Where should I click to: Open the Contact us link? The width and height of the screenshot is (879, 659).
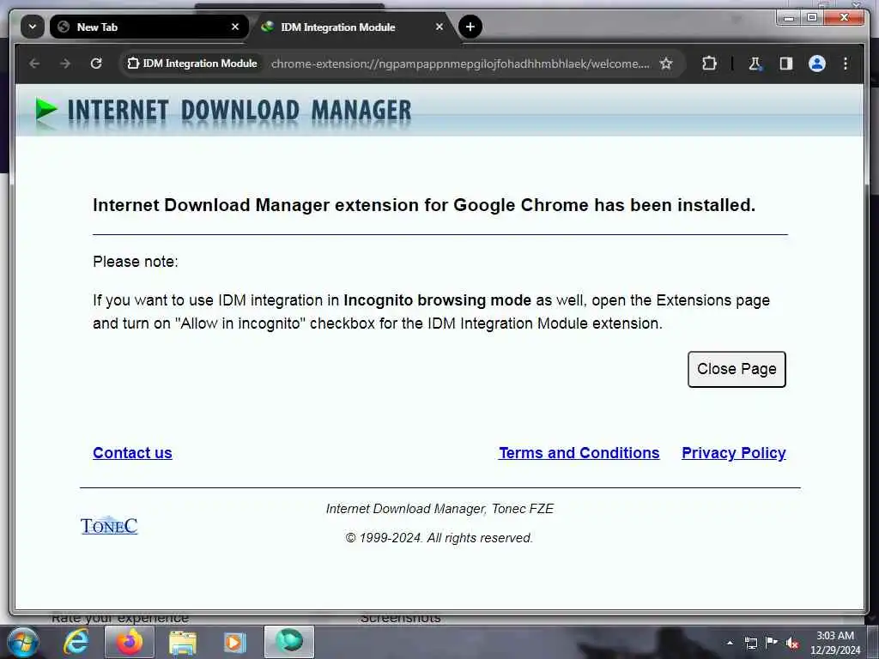coord(132,453)
